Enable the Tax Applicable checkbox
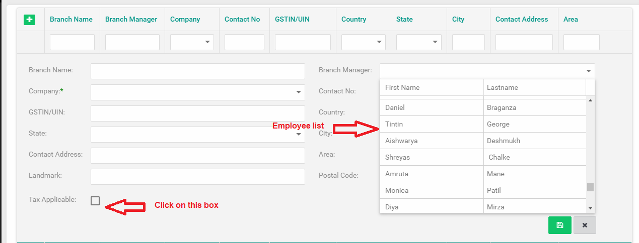 (x=95, y=201)
